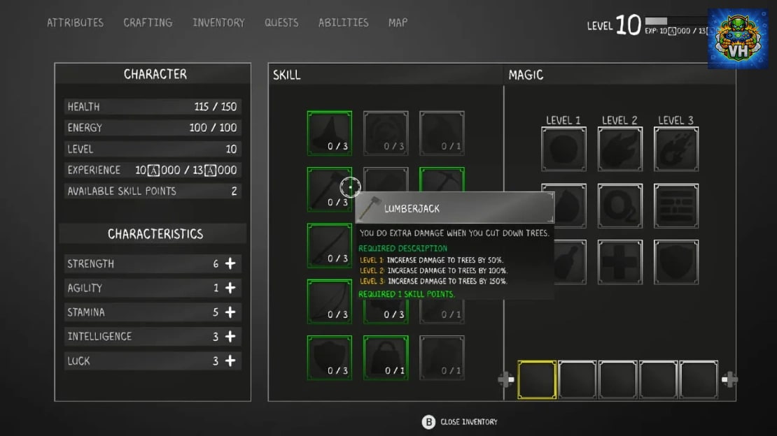Click the Required 1 Skill Points text

click(406, 294)
